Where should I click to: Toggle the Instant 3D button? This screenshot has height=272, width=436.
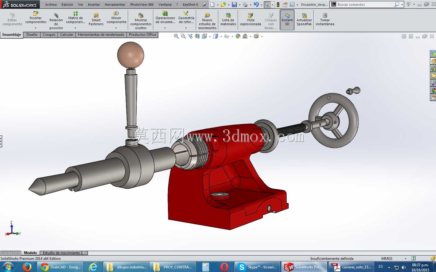[287, 20]
